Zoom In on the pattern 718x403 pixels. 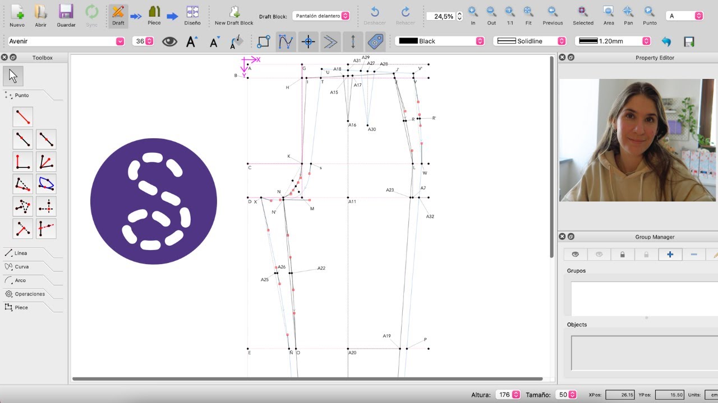[473, 16]
